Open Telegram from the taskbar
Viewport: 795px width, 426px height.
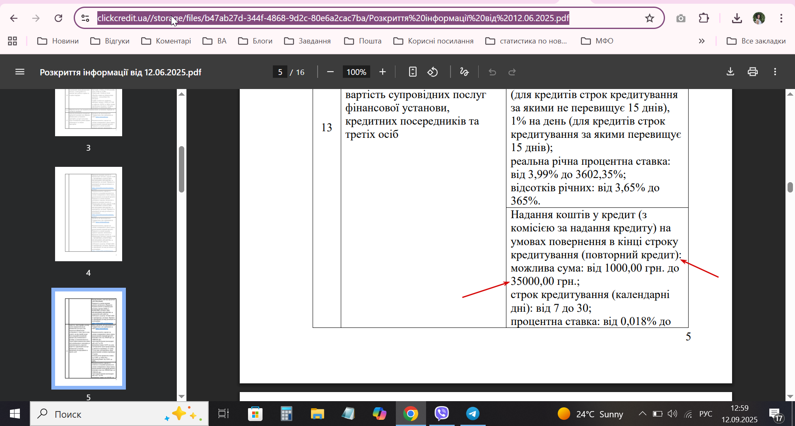[472, 414]
